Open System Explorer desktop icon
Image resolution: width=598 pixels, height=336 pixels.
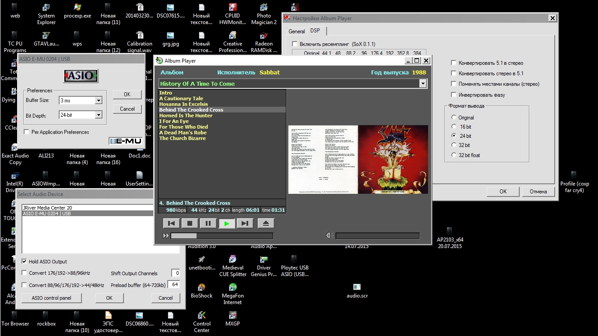pos(46,14)
